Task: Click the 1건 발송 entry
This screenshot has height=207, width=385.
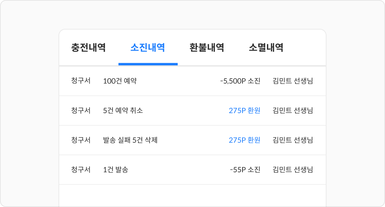Action: (115, 170)
